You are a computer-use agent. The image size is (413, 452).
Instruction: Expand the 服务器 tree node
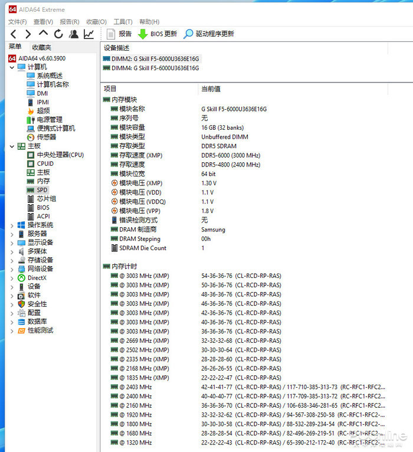pos(12,234)
